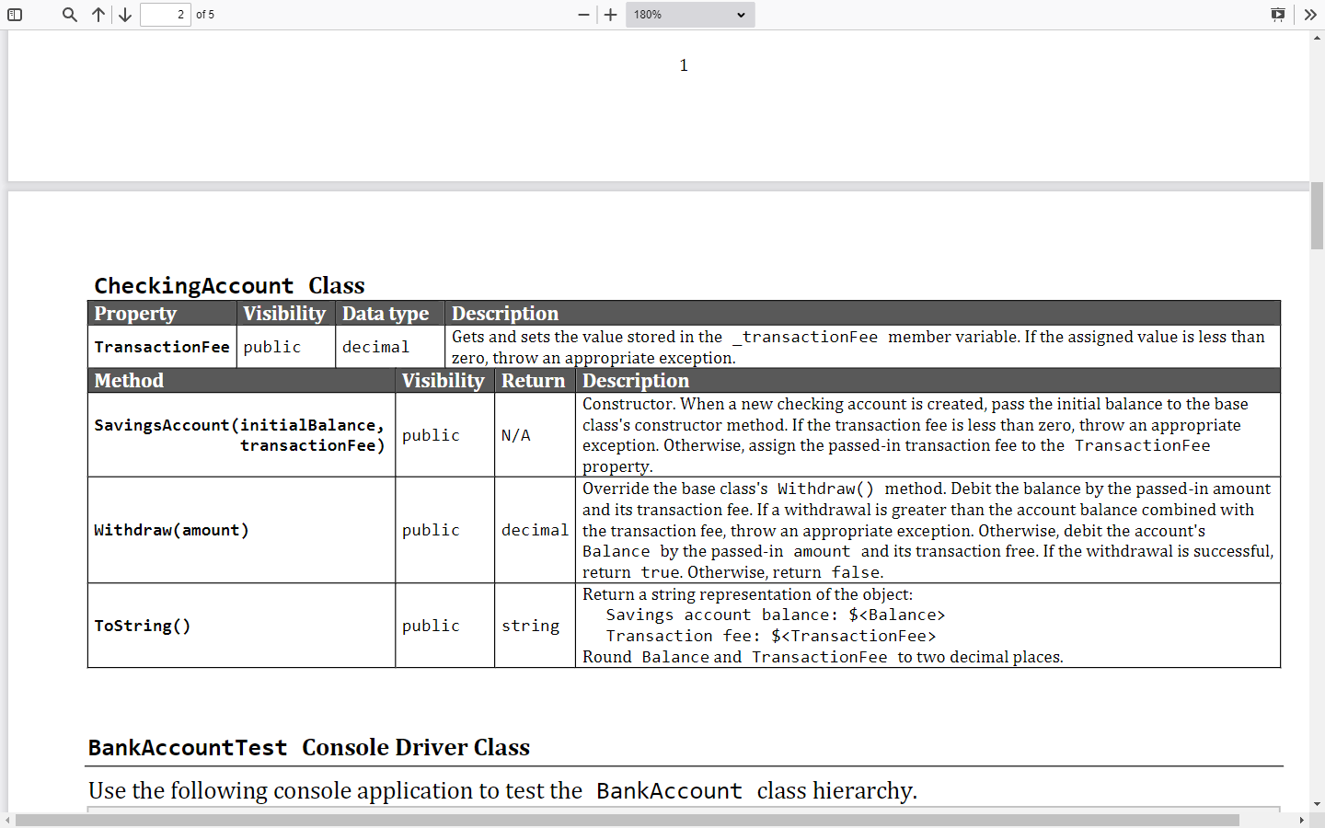1325x828 pixels.
Task: Zoom out of the document
Action: tap(583, 14)
